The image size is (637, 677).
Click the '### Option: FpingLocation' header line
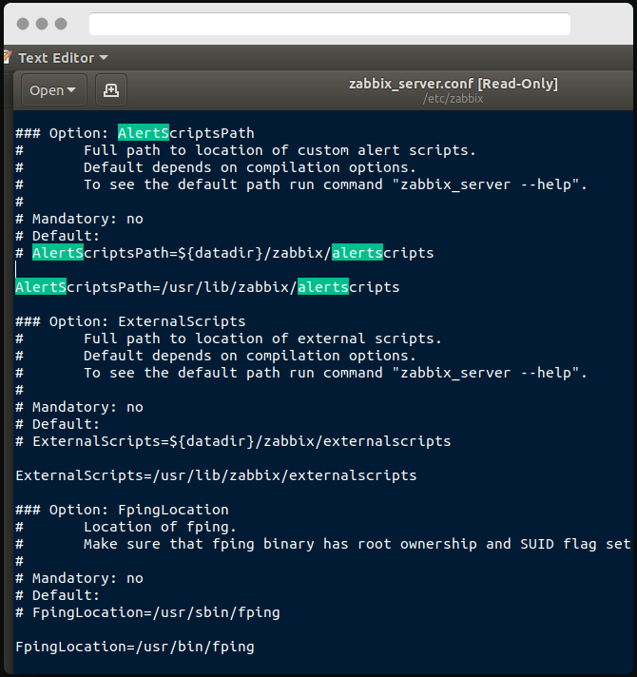tap(122, 510)
